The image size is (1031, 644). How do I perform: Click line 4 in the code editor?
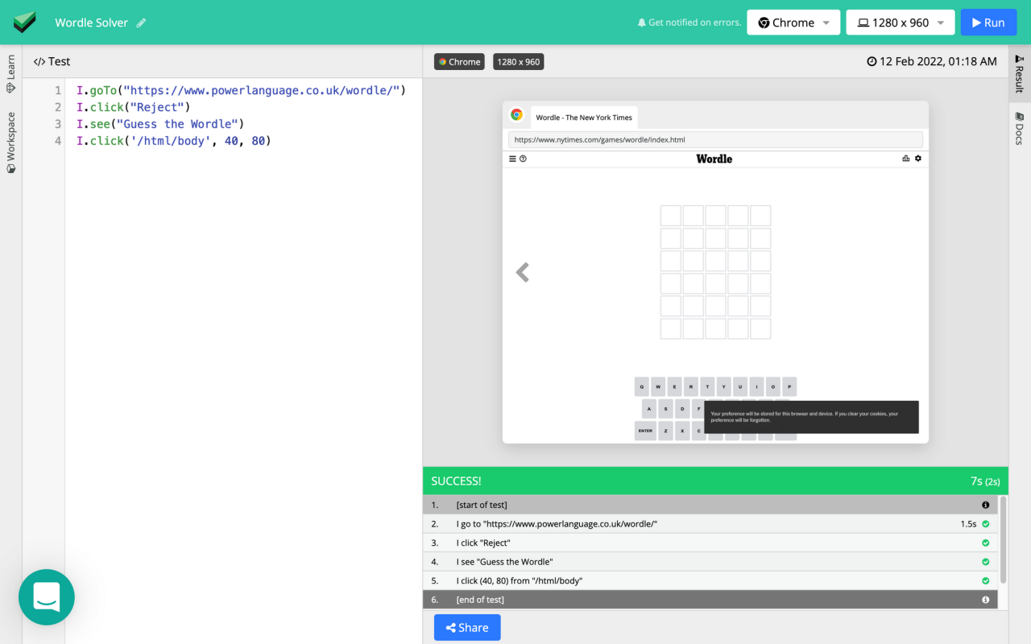(174, 141)
